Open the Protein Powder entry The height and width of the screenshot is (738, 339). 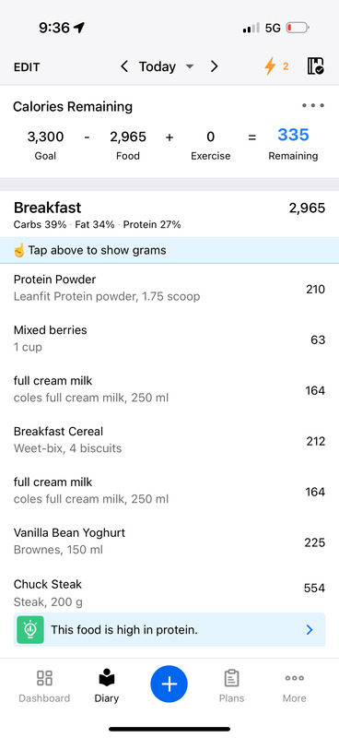(x=169, y=288)
